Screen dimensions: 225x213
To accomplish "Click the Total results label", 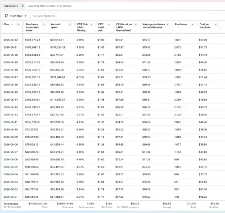I will [x=11, y=204].
